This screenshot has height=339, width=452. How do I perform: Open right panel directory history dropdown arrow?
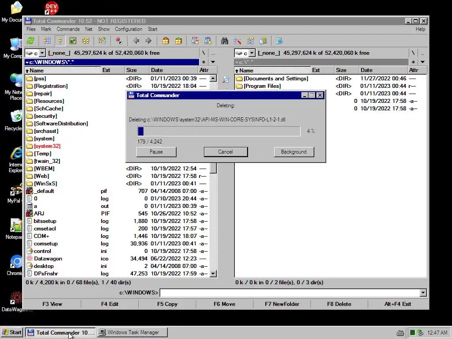click(422, 62)
